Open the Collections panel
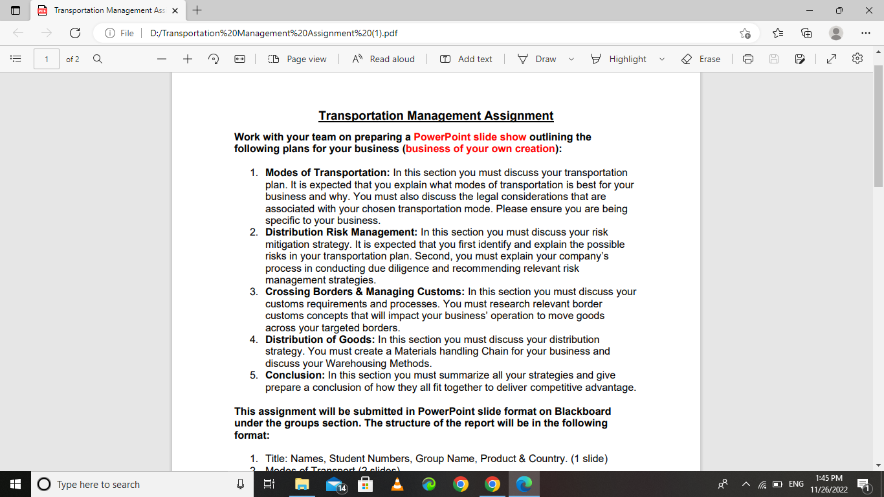The height and width of the screenshot is (497, 884). tap(806, 33)
